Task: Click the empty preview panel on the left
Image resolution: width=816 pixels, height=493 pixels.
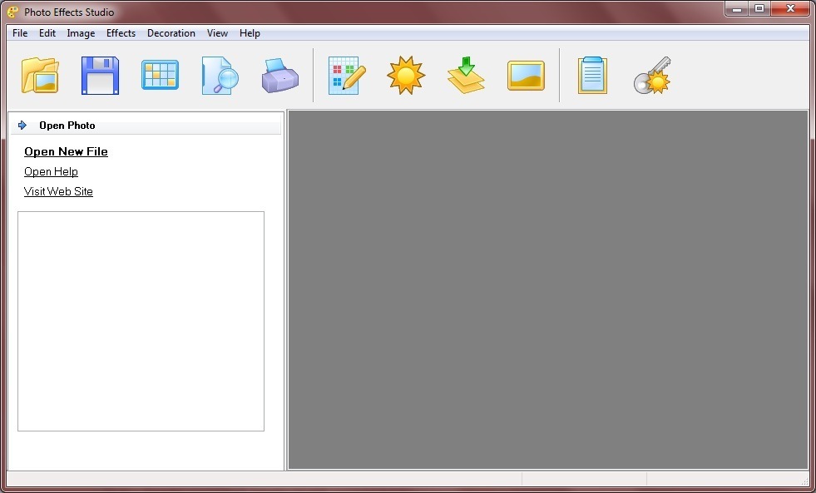Action: coord(141,321)
